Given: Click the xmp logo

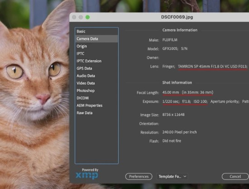Looking at the screenshot, I should click(87, 175).
